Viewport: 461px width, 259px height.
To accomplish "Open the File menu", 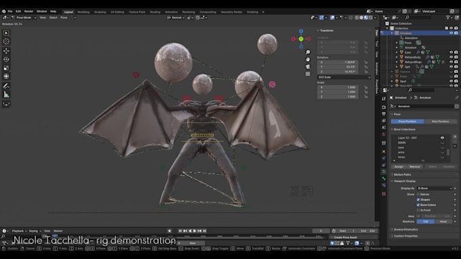I will (x=10, y=11).
